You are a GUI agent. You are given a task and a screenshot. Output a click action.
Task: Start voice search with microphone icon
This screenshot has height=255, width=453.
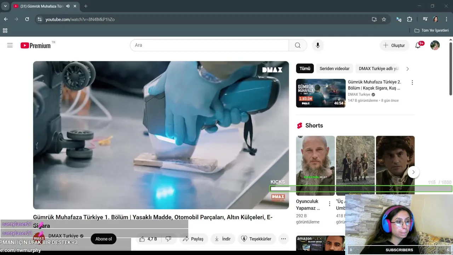click(317, 45)
